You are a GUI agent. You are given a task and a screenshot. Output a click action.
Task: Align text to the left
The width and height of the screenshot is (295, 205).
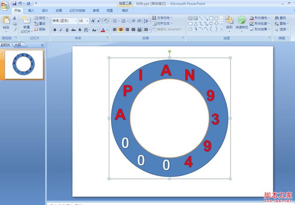(115, 29)
